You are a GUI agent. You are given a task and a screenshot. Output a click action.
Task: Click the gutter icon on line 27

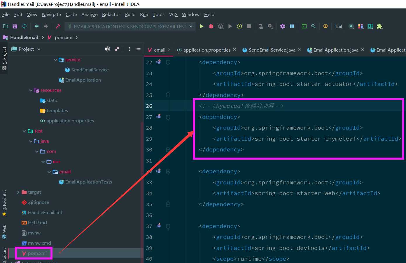point(158,117)
